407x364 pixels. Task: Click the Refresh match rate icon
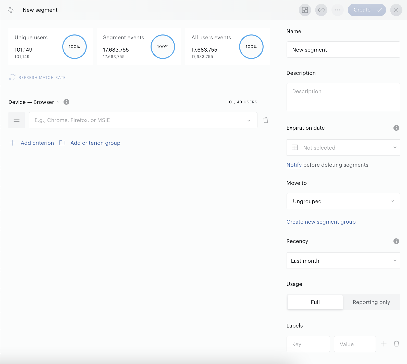click(x=12, y=77)
